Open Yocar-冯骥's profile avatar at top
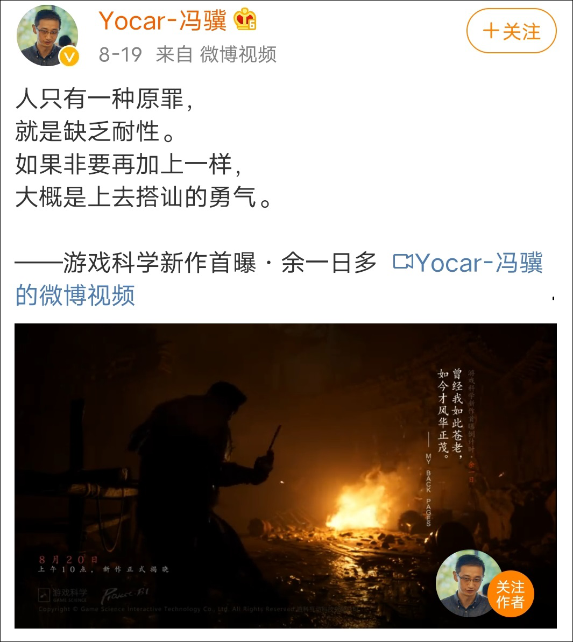Image resolution: width=573 pixels, height=642 pixels. pos(47,36)
